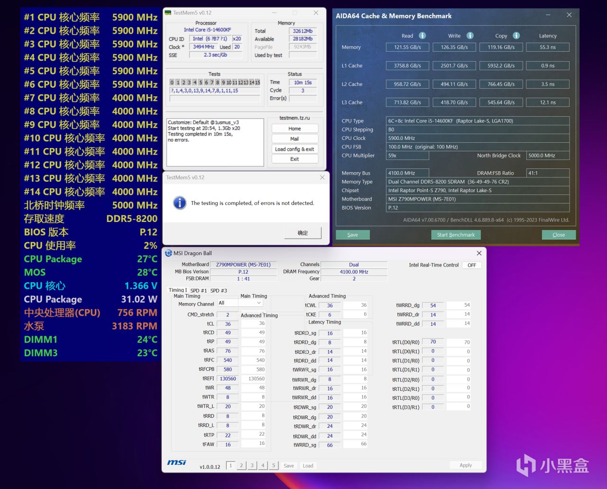
Task: Switch to the SPD #3 tab
Action: click(x=219, y=290)
